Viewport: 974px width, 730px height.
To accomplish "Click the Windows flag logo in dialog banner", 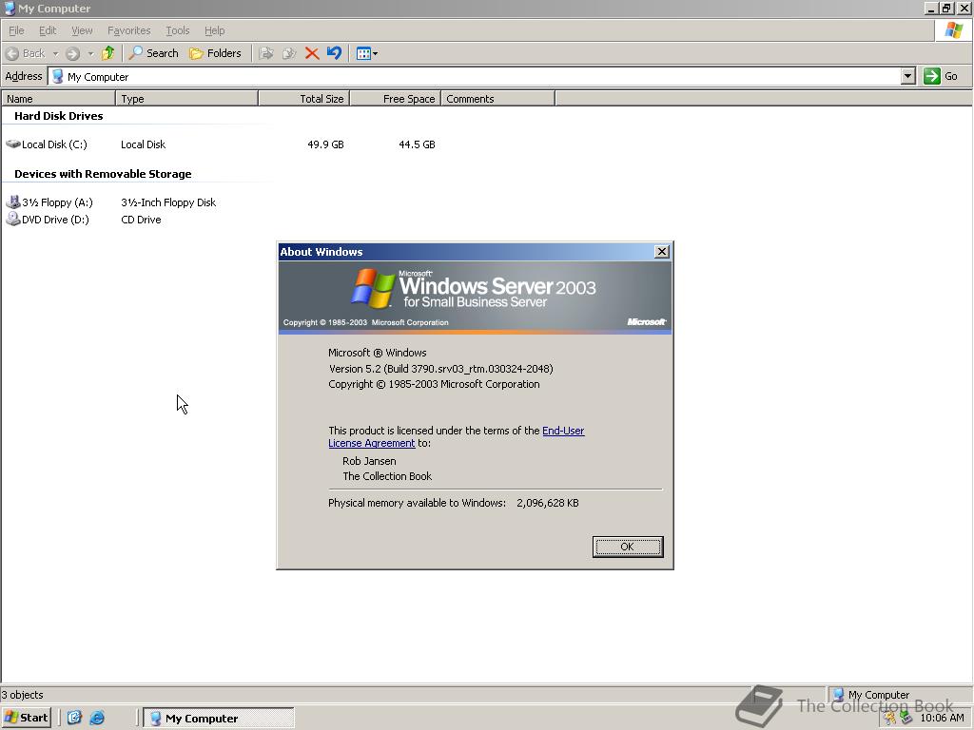I will click(x=373, y=288).
